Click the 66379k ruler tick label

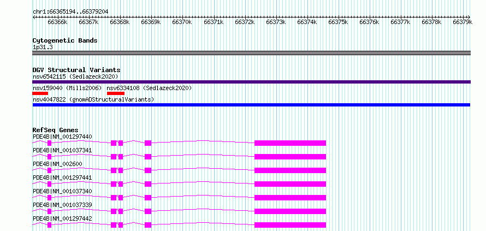pyautogui.click(x=463, y=22)
